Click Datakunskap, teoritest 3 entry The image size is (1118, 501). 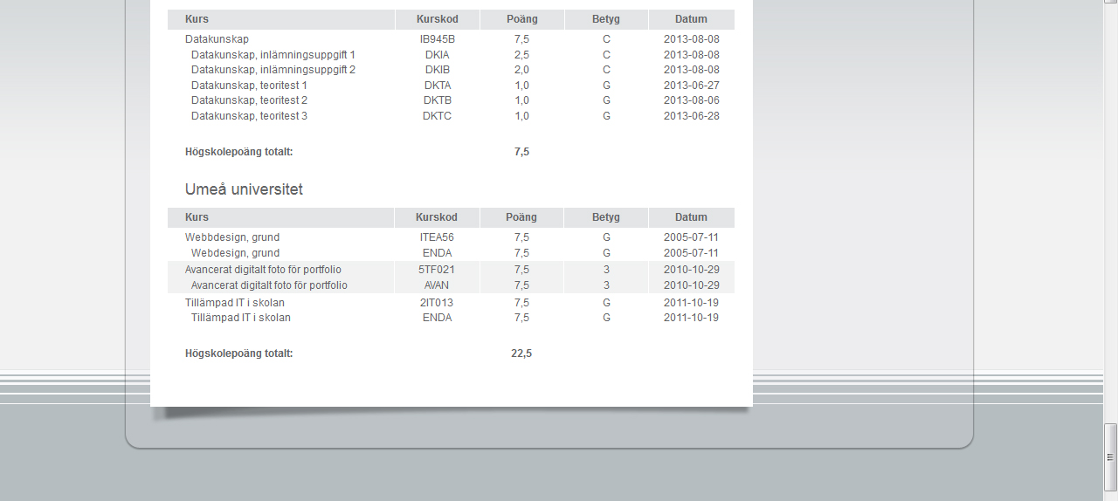(249, 116)
